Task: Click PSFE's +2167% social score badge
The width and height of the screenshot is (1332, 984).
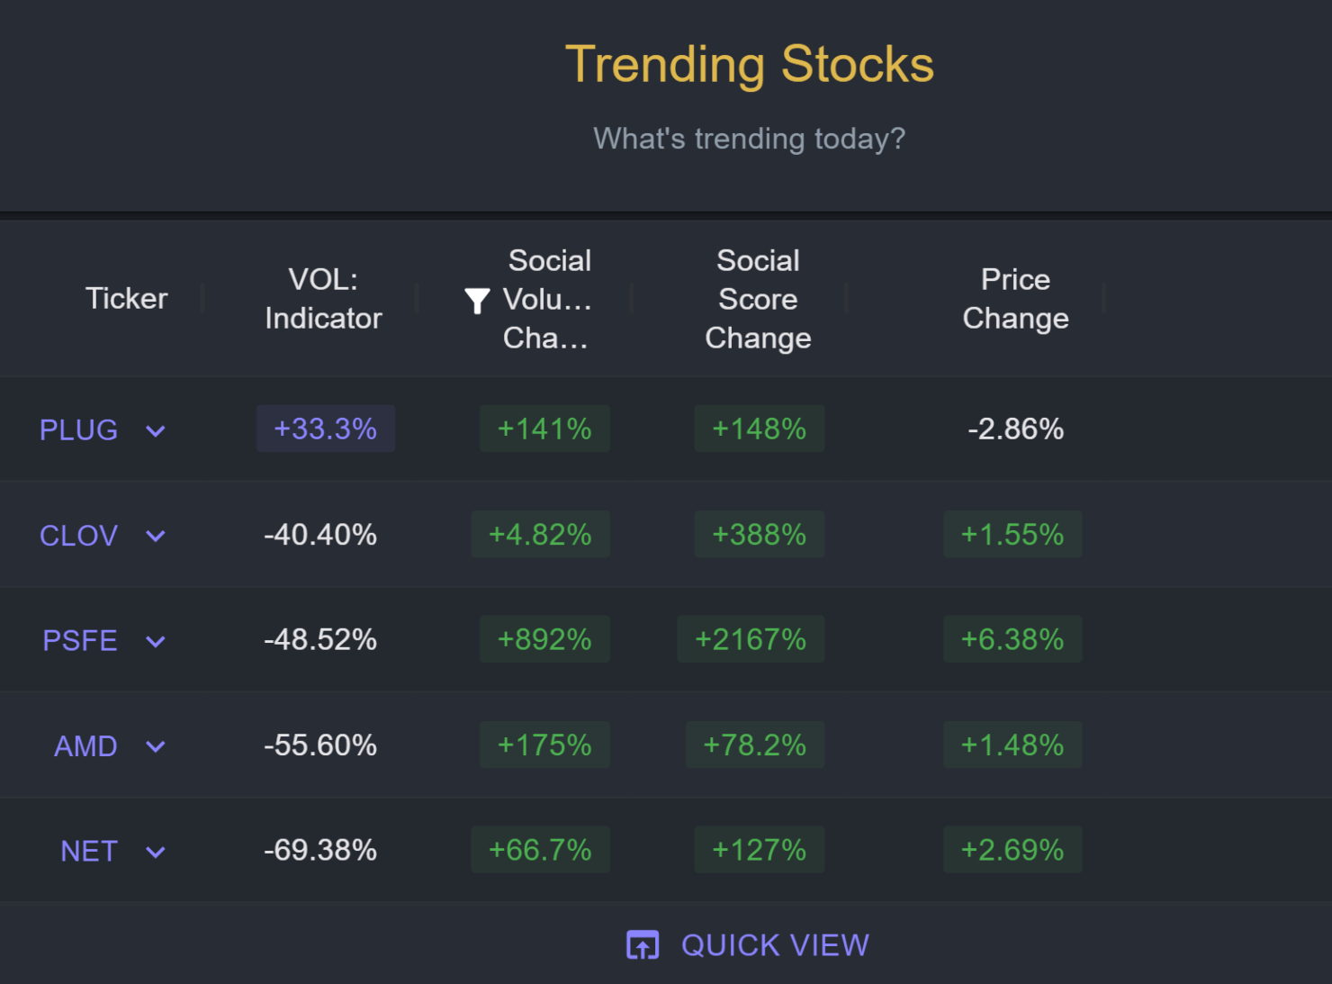Action: 751,640
